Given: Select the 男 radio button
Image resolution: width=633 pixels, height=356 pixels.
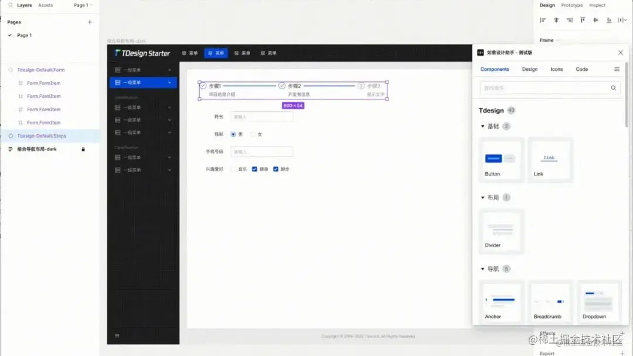Looking at the screenshot, I should [233, 134].
